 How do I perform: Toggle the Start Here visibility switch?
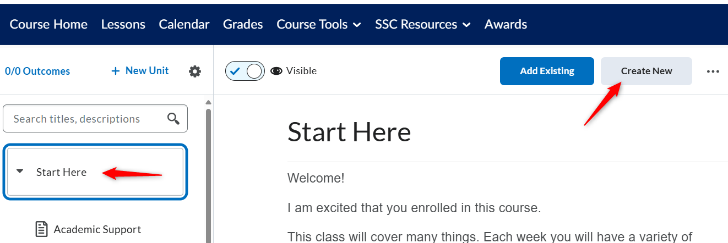point(245,71)
